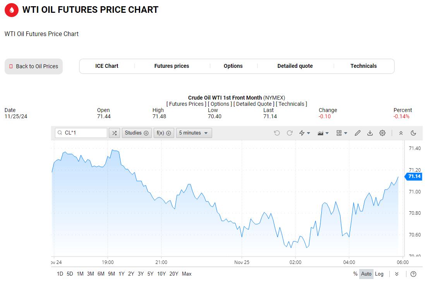Click the [ Futures Prices ] link
425x281 pixels.
click(186, 104)
